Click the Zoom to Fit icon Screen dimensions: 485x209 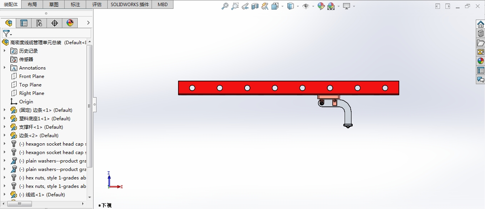[x=225, y=6]
